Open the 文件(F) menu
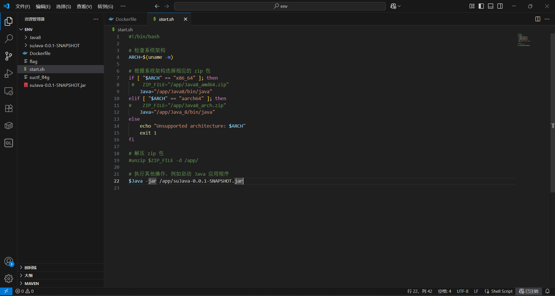Image resolution: width=555 pixels, height=296 pixels. tap(23, 6)
